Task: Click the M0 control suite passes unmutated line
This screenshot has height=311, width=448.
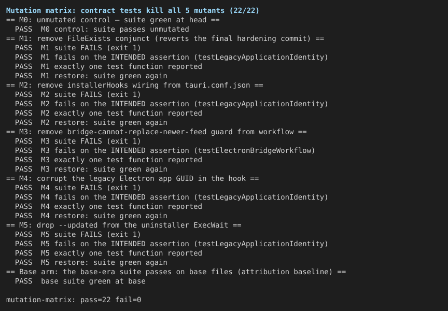Action: pos(102,30)
